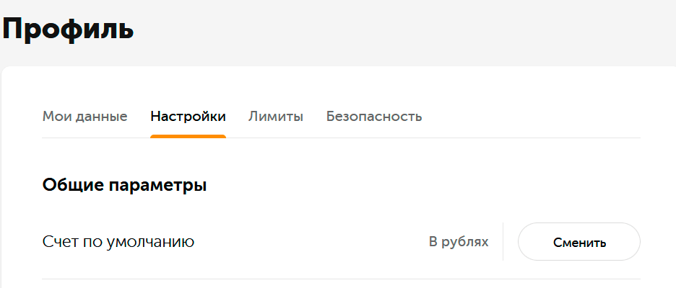Click the gap between Мои данные and Настройки
676x288 pixels.
139,116
